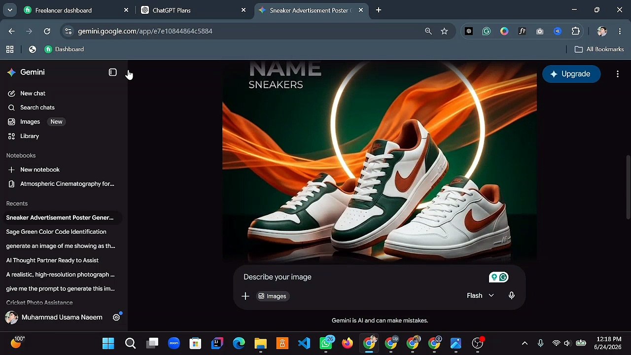Viewport: 631px width, 355px height.
Task: Open Visual Studio Code from taskbar
Action: [x=304, y=343]
